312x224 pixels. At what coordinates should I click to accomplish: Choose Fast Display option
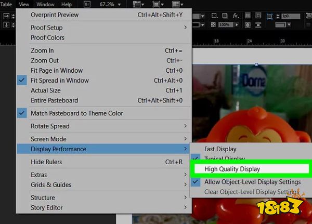(220, 149)
